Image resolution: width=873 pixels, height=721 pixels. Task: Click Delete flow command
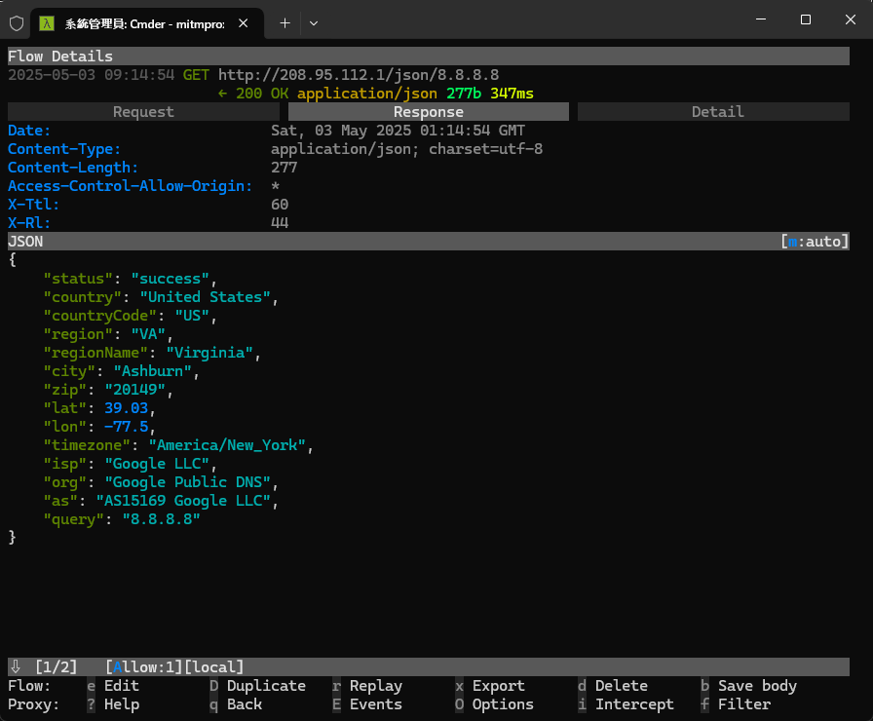pos(621,686)
